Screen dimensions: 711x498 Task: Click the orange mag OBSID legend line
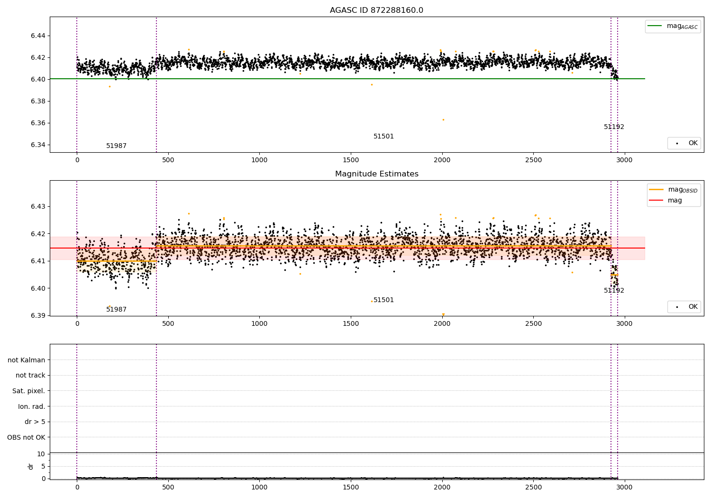(x=656, y=189)
